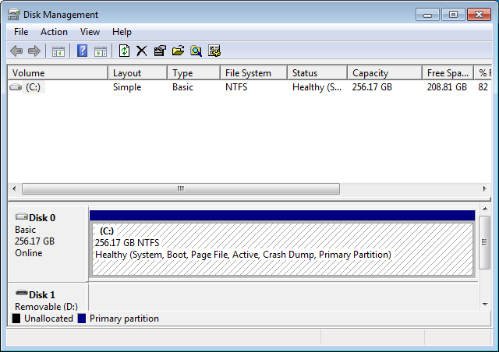
Task: Click the horizontal scrollbar thumb
Action: tap(181, 188)
